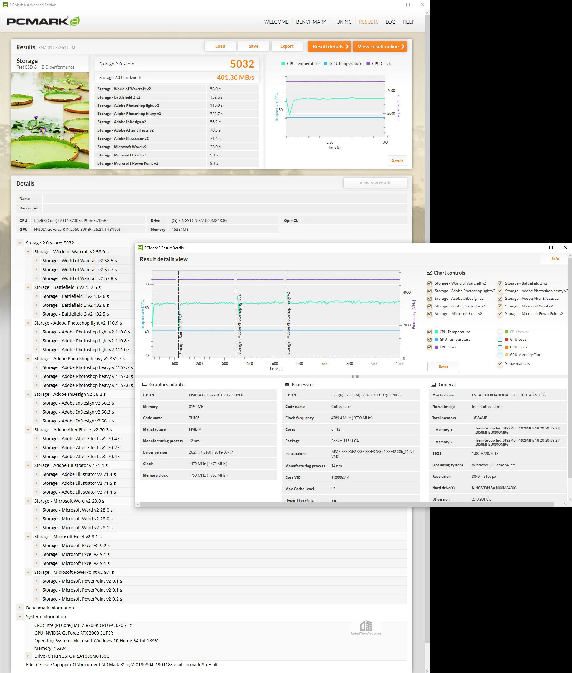Screen dimensions: 572x673
Task: Close the PCMark 8 Result Details window
Action: coord(566,248)
